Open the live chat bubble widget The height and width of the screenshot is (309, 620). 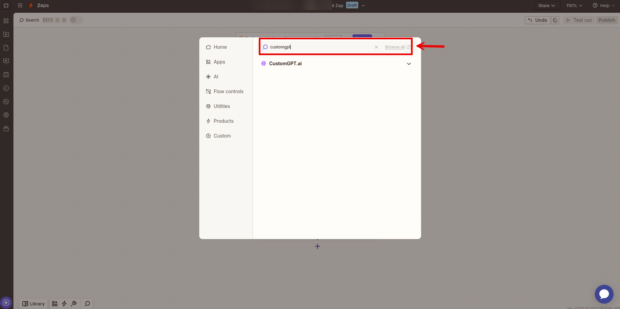[604, 294]
